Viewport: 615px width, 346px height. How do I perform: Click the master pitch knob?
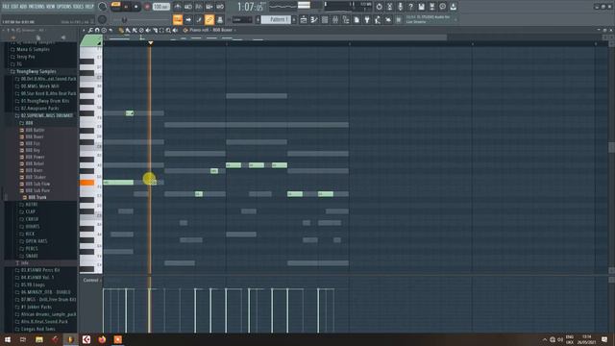[103, 19]
